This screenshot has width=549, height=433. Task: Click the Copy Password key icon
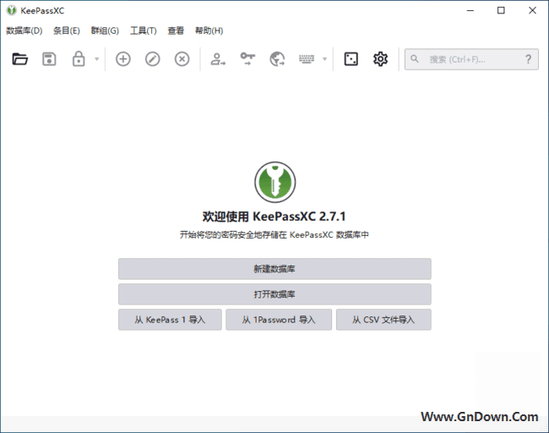(x=247, y=59)
